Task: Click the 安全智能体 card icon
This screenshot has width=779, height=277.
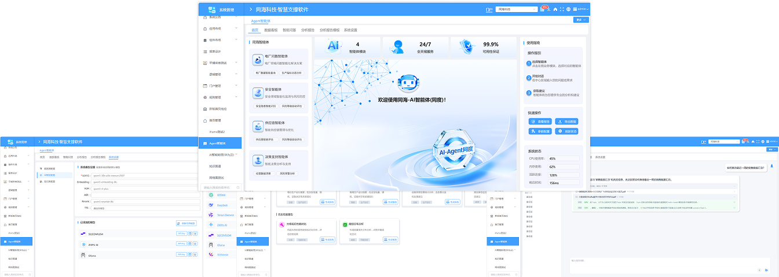Action: (x=258, y=93)
